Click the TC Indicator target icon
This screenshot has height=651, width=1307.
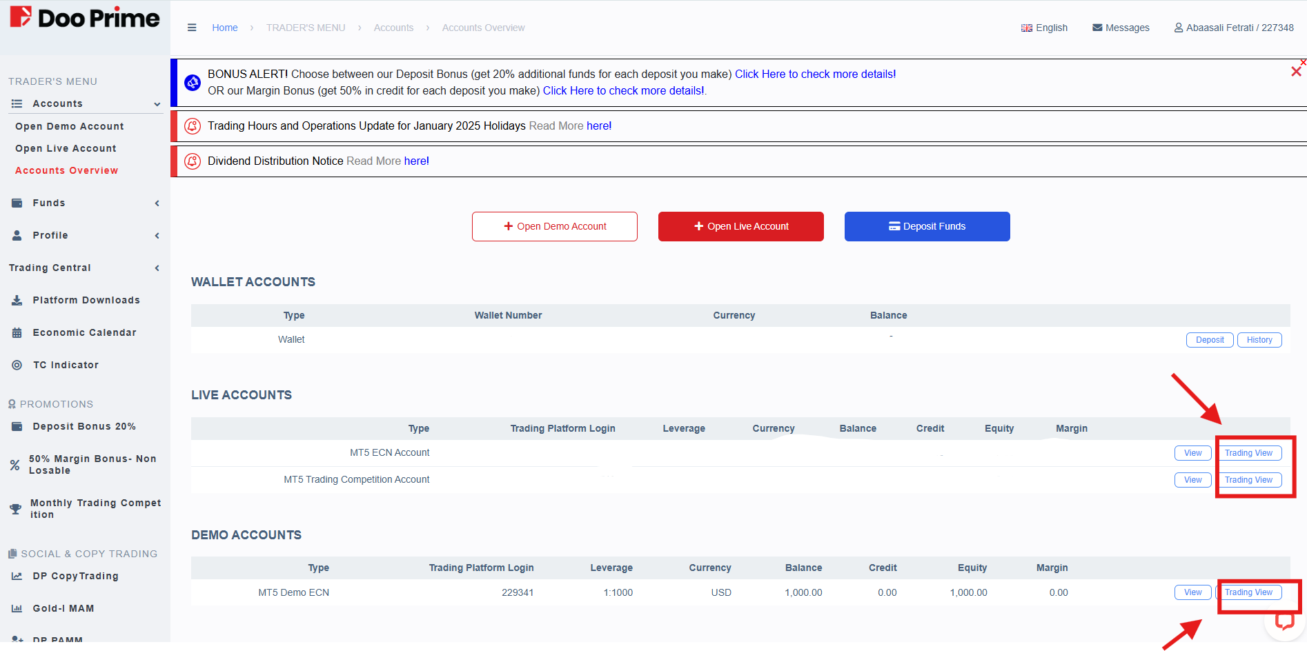17,365
